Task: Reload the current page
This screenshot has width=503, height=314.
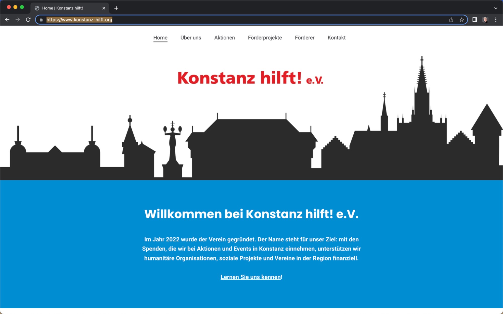Action: click(28, 20)
